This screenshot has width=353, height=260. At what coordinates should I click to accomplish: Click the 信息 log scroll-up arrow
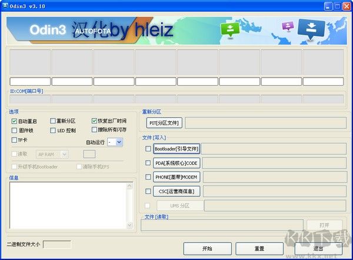tap(129, 185)
